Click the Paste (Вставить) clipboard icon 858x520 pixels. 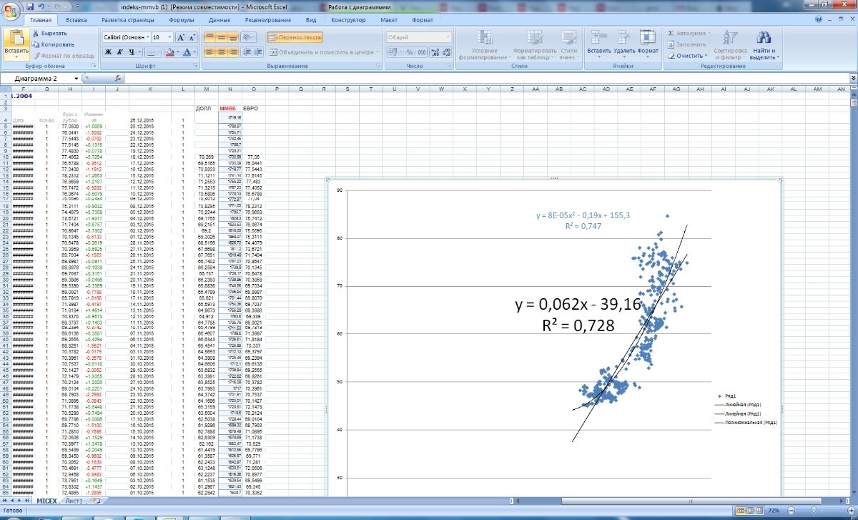16,37
